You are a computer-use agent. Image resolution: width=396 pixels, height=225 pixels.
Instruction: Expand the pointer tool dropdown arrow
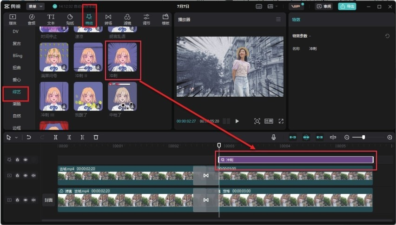(16, 138)
